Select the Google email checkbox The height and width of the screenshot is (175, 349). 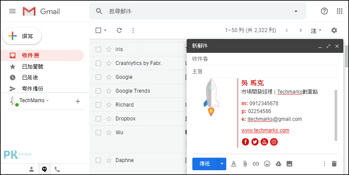(98, 77)
